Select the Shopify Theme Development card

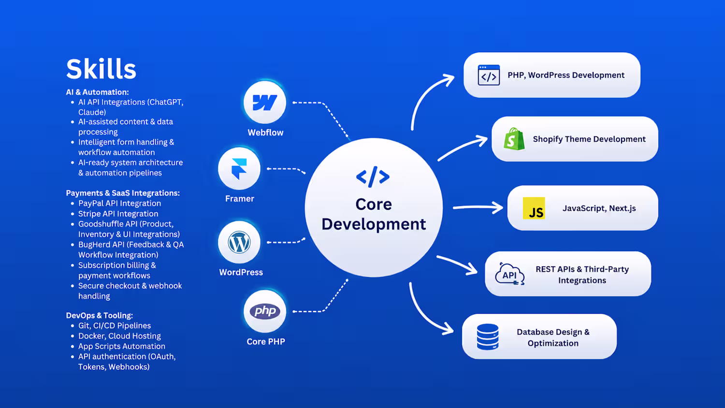coord(575,139)
